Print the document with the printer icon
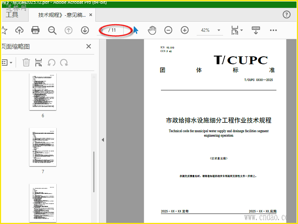The width and height of the screenshot is (298, 224). pyautogui.click(x=35, y=30)
